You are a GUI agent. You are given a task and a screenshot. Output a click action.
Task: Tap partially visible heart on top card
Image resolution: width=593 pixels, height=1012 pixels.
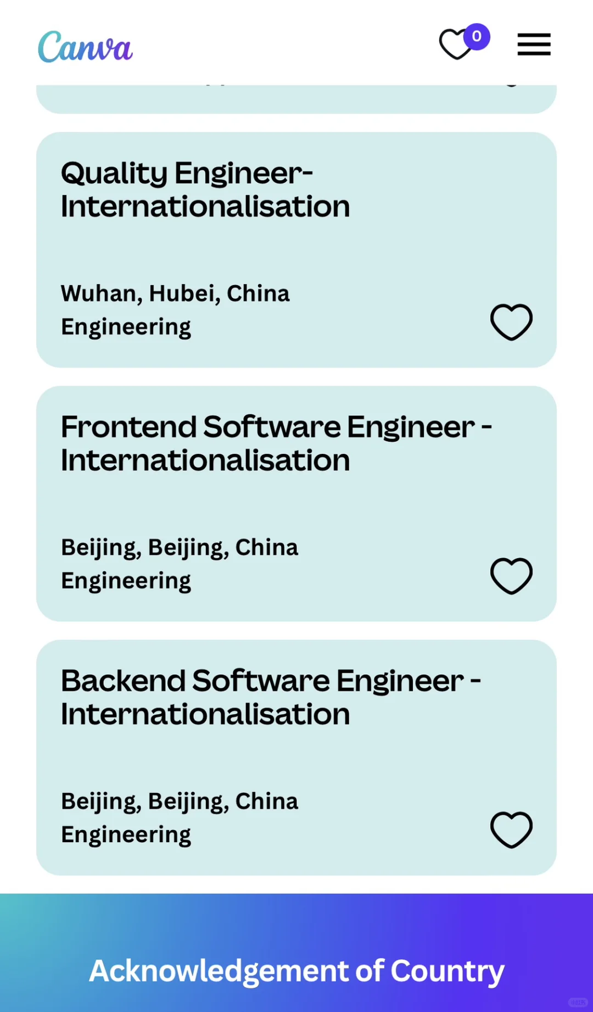[511, 86]
